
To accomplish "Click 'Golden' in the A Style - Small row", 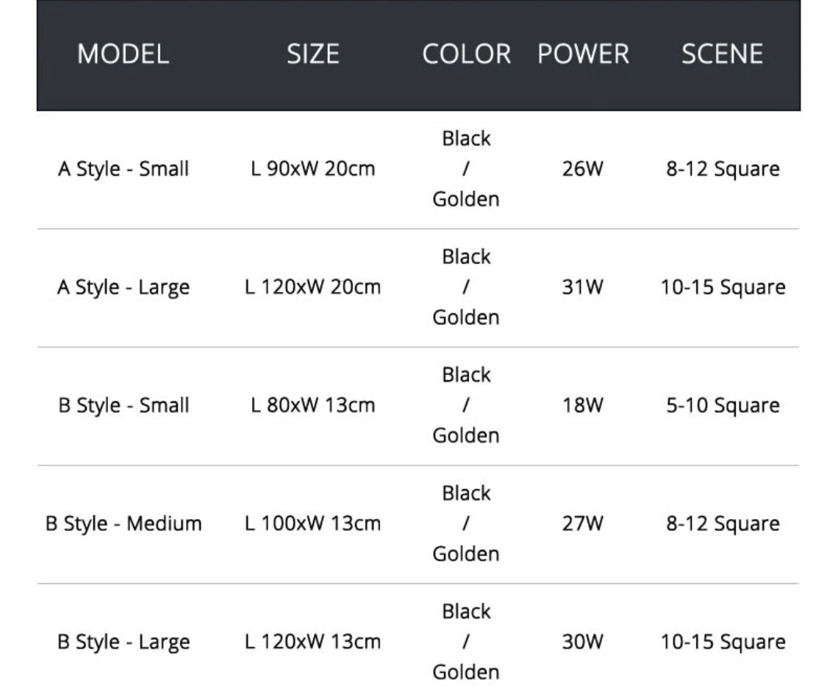I will pyautogui.click(x=466, y=199).
